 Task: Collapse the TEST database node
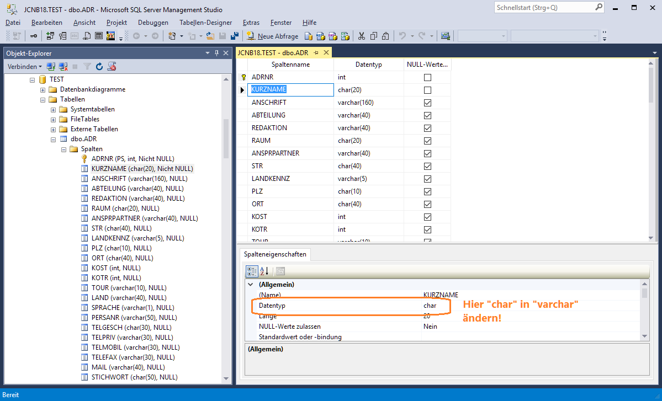click(32, 79)
